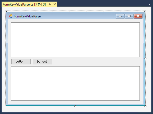Click the bottom-right corner resize handle
Screen dimensions: 153x114
145,106
